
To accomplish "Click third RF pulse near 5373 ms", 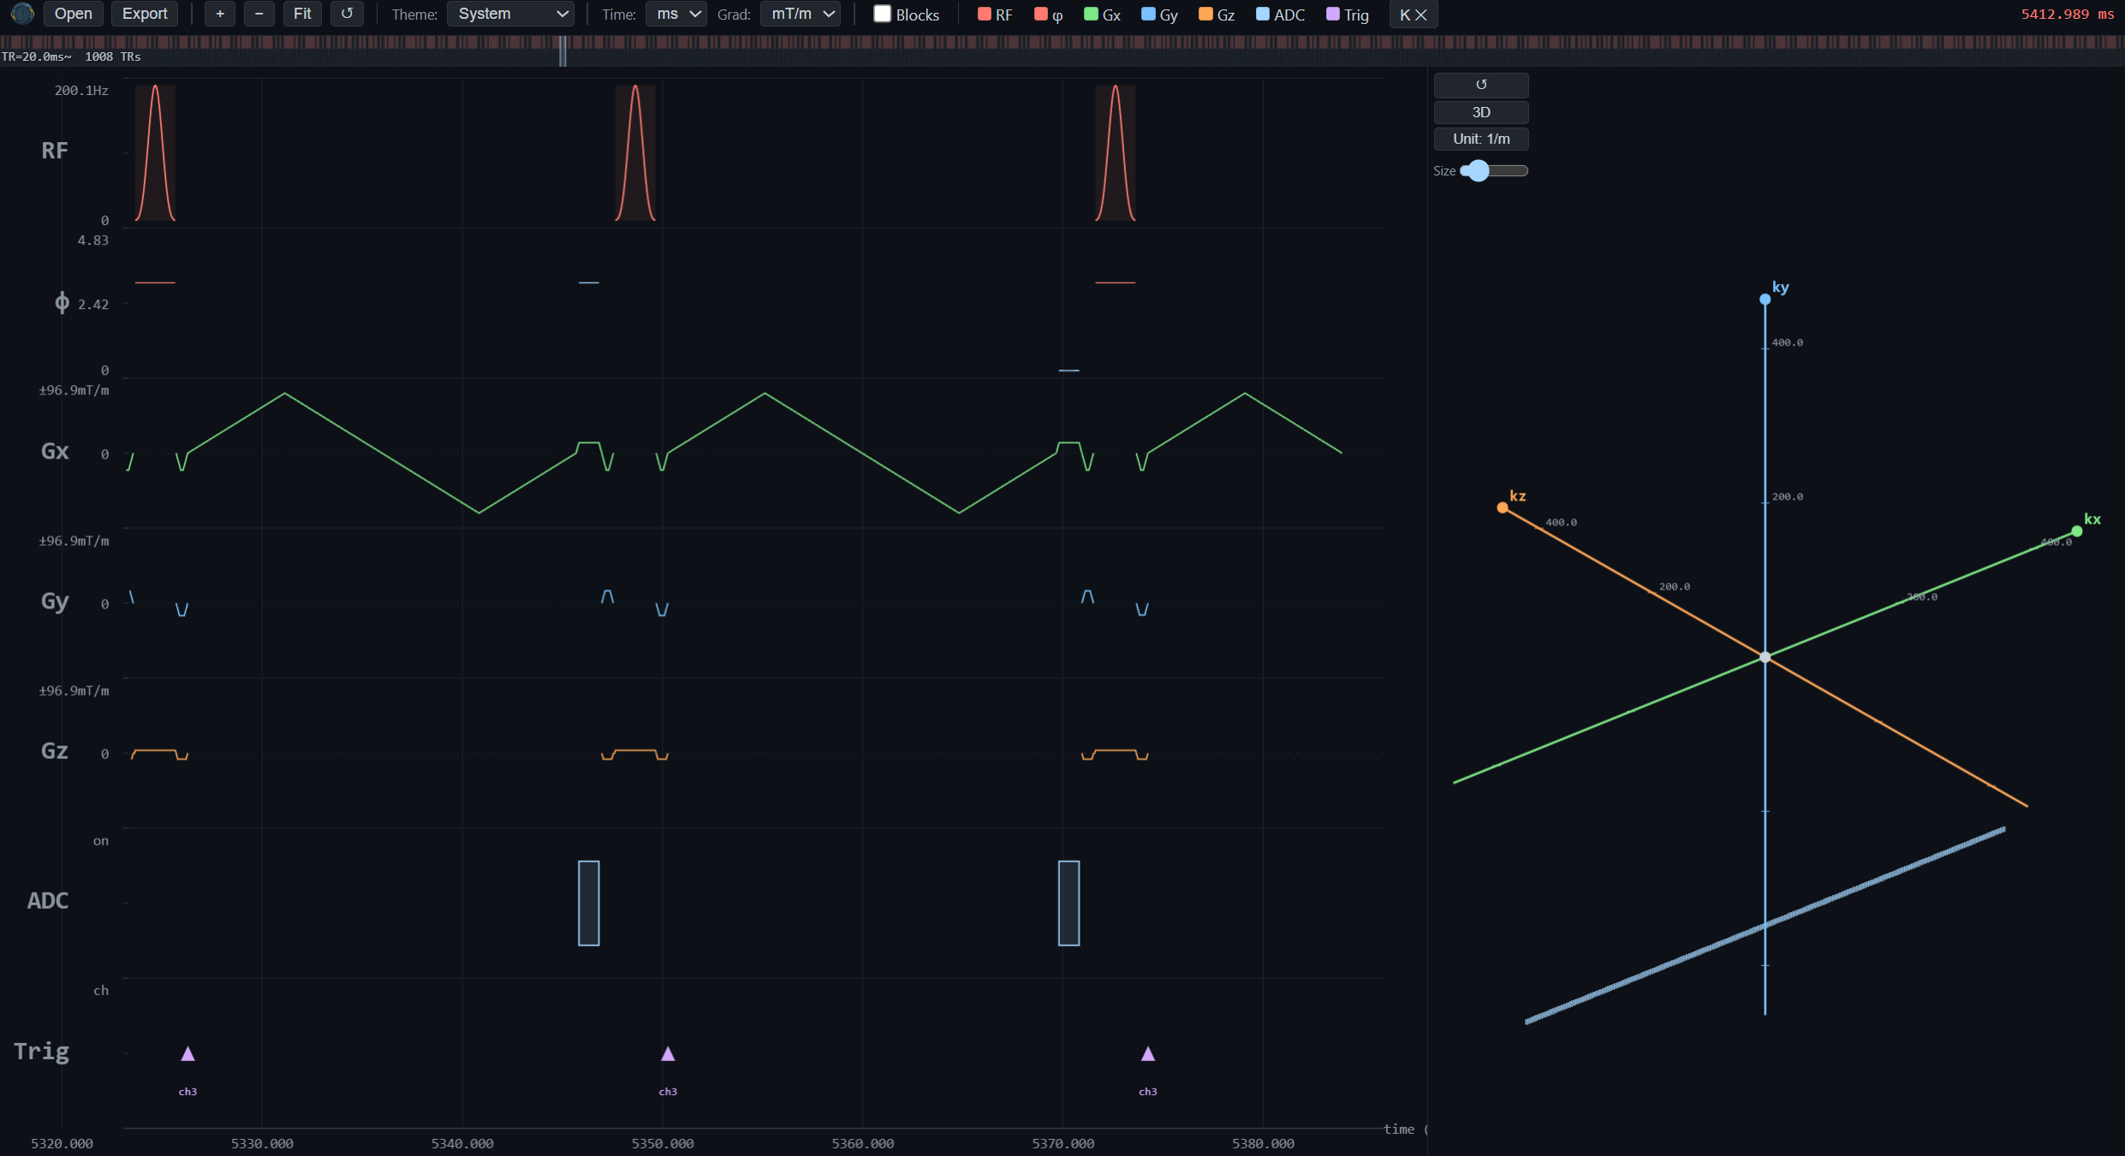I will coord(1116,153).
